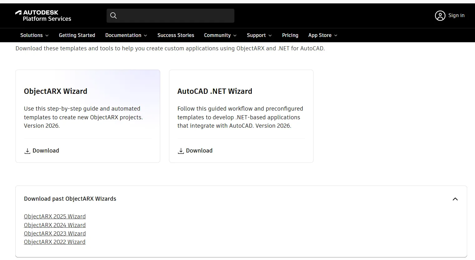Download the AutoCAD .NET Wizard

click(x=195, y=151)
